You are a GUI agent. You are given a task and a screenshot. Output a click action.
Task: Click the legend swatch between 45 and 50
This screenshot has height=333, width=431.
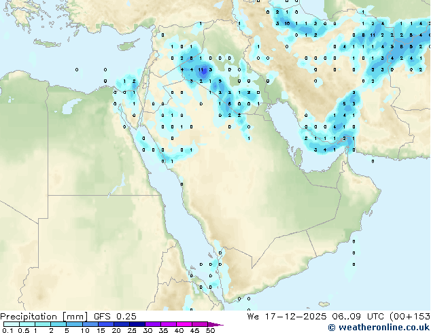pyautogui.click(x=200, y=324)
